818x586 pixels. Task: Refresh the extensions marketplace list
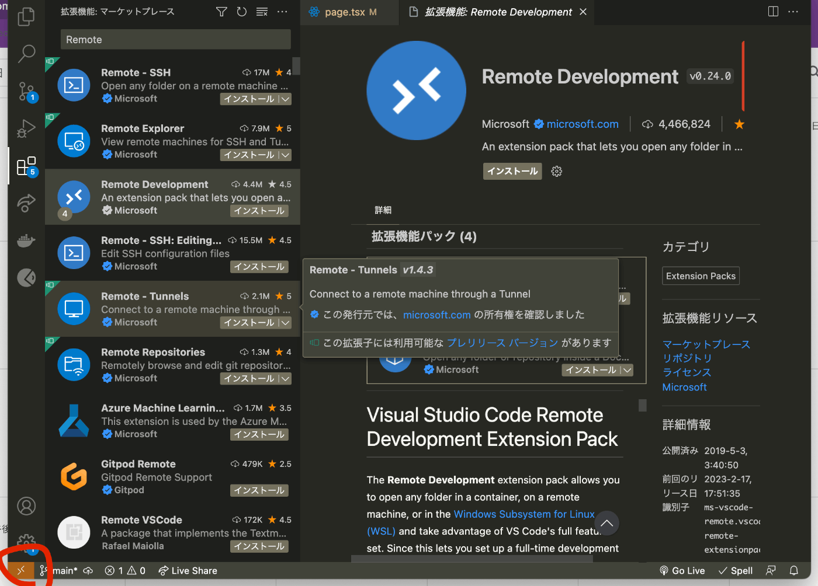pos(241,12)
